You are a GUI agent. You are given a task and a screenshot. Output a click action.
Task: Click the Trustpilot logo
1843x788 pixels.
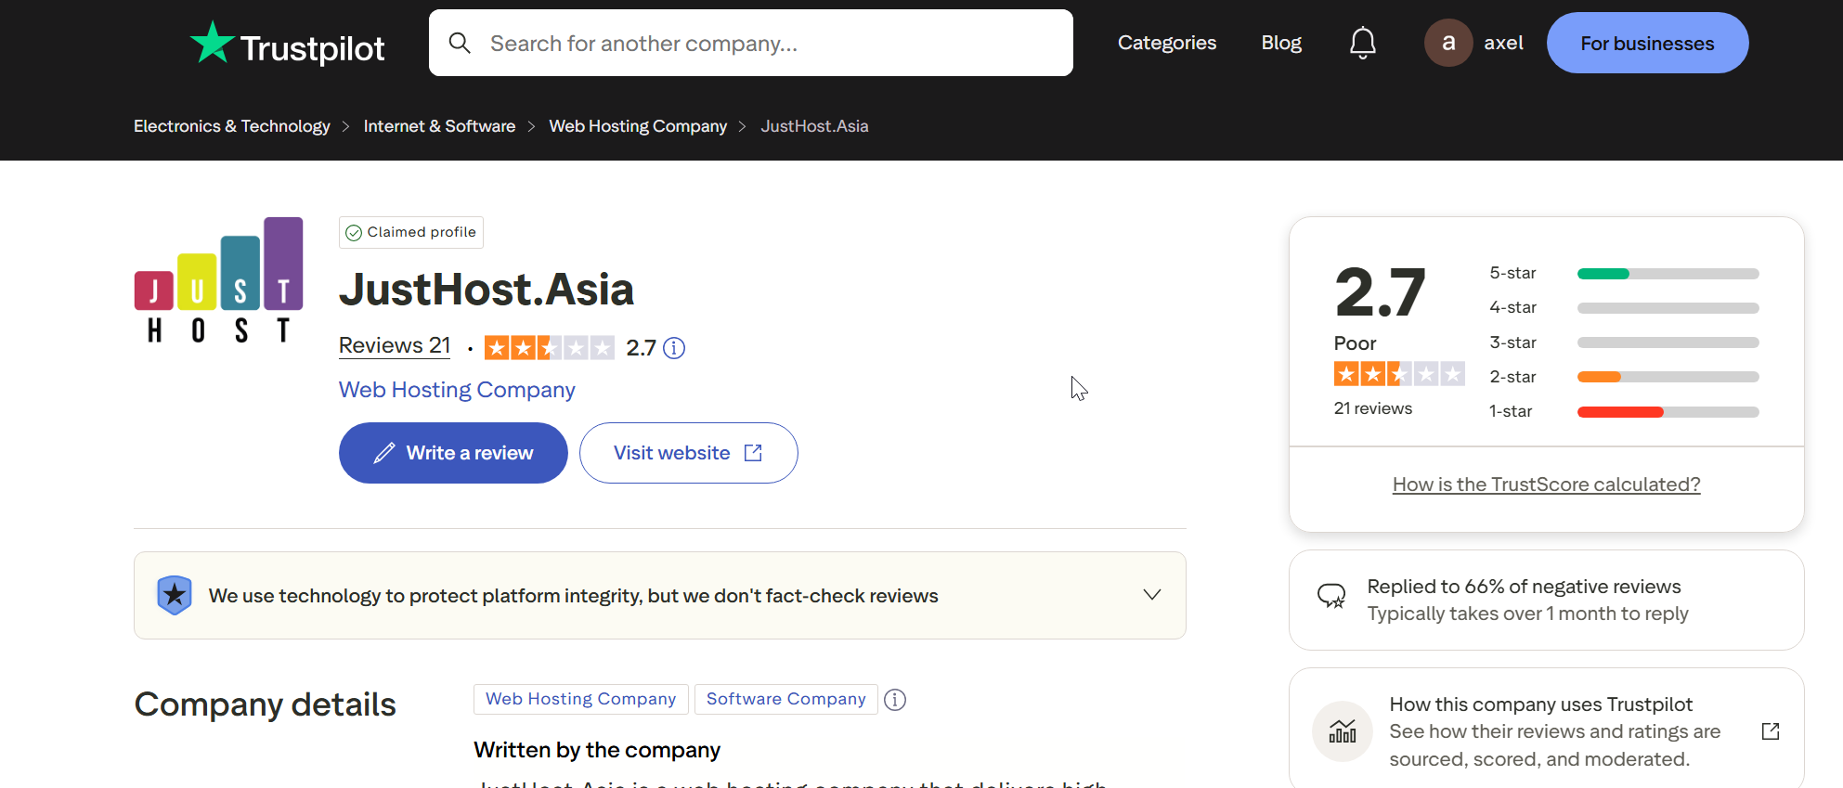click(287, 44)
